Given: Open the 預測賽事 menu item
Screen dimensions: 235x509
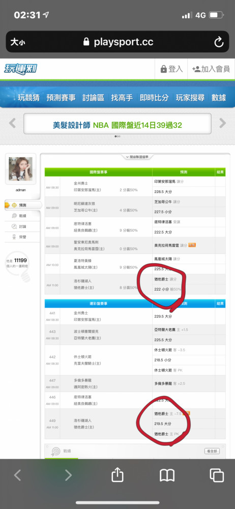Looking at the screenshot, I should coord(61,97).
